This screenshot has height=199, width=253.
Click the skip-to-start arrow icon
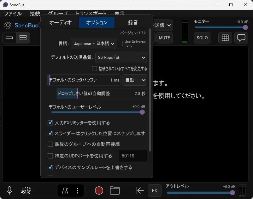[x=139, y=190]
